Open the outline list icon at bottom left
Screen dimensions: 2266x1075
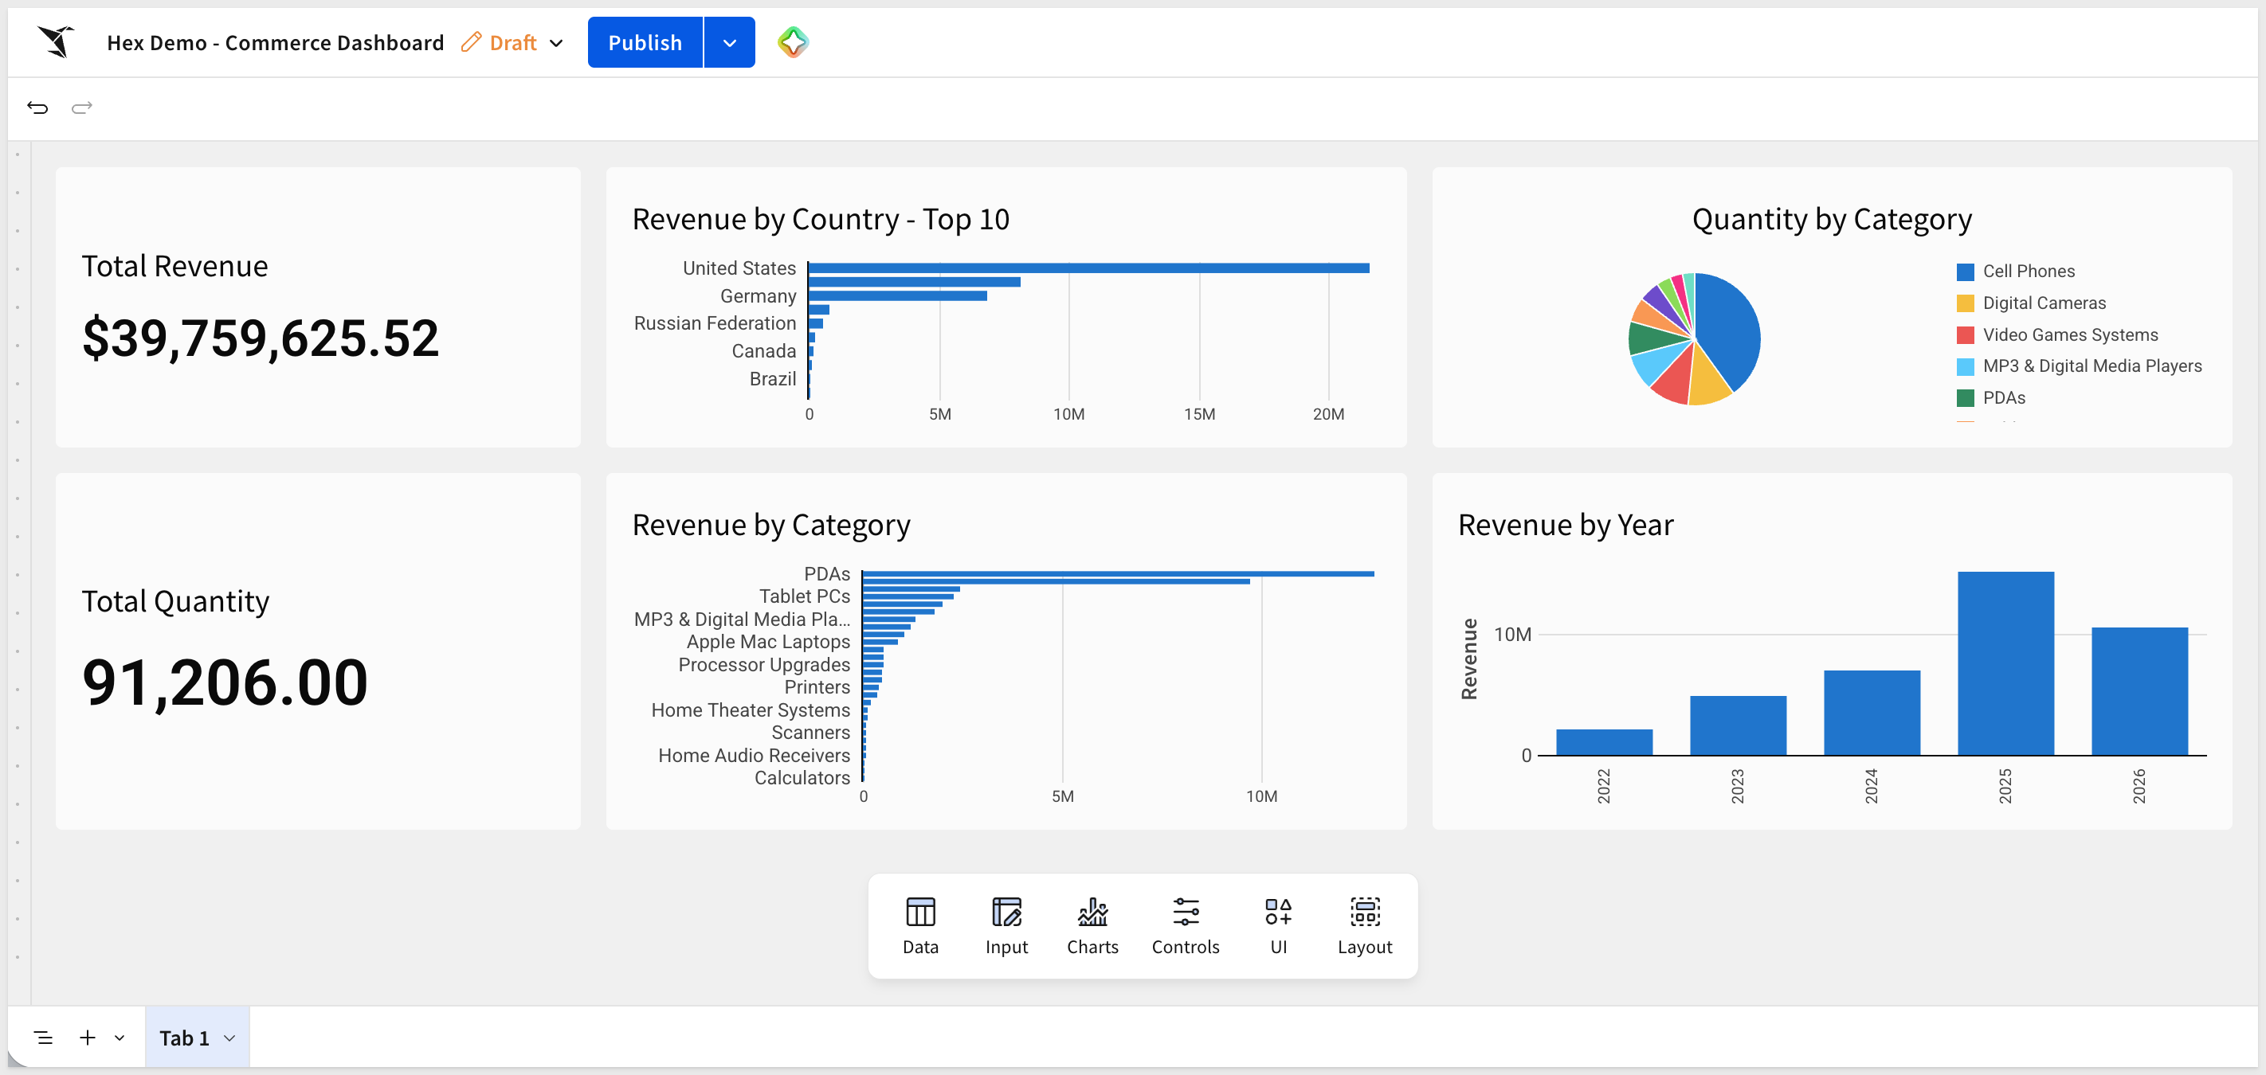coord(43,1038)
